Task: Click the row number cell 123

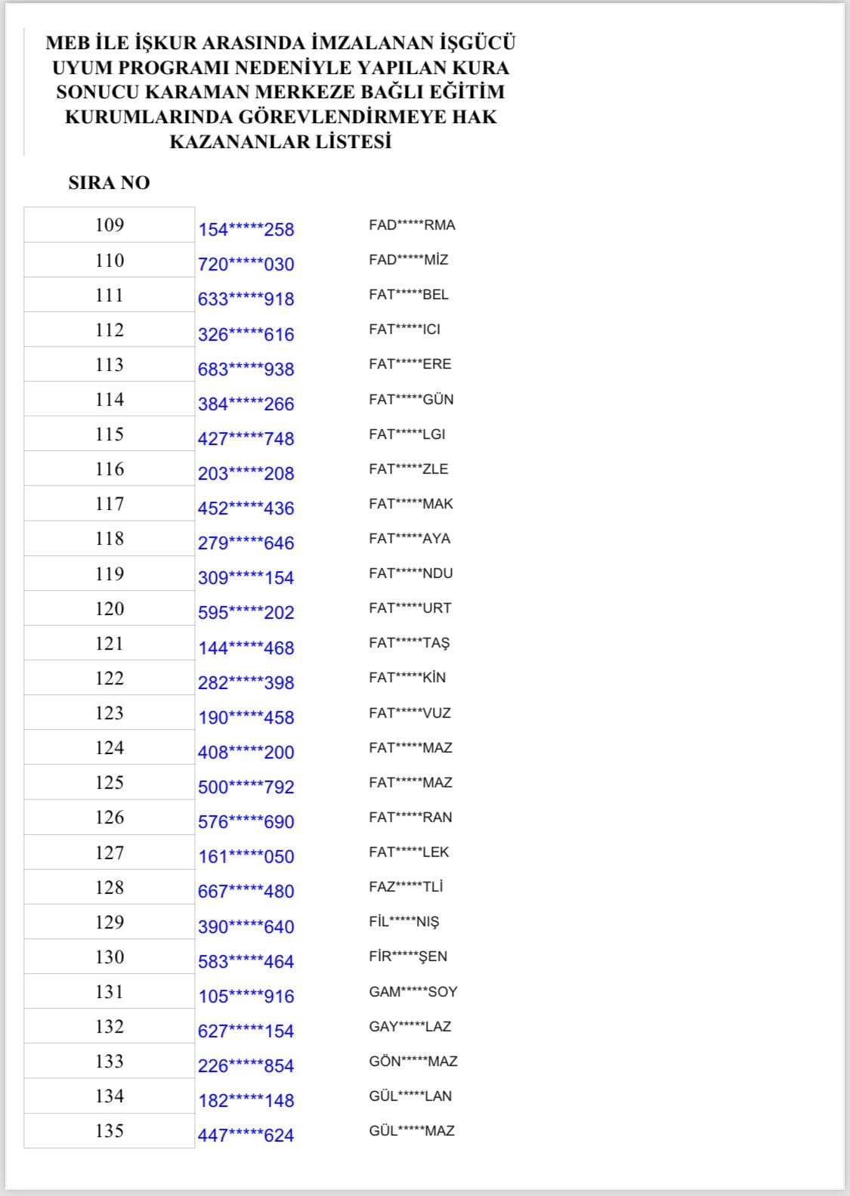Action: (x=110, y=713)
